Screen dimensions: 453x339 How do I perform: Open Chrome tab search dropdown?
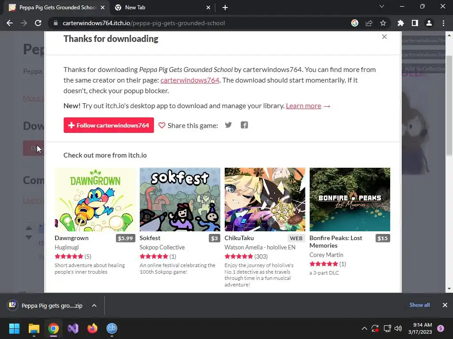(x=382, y=6)
